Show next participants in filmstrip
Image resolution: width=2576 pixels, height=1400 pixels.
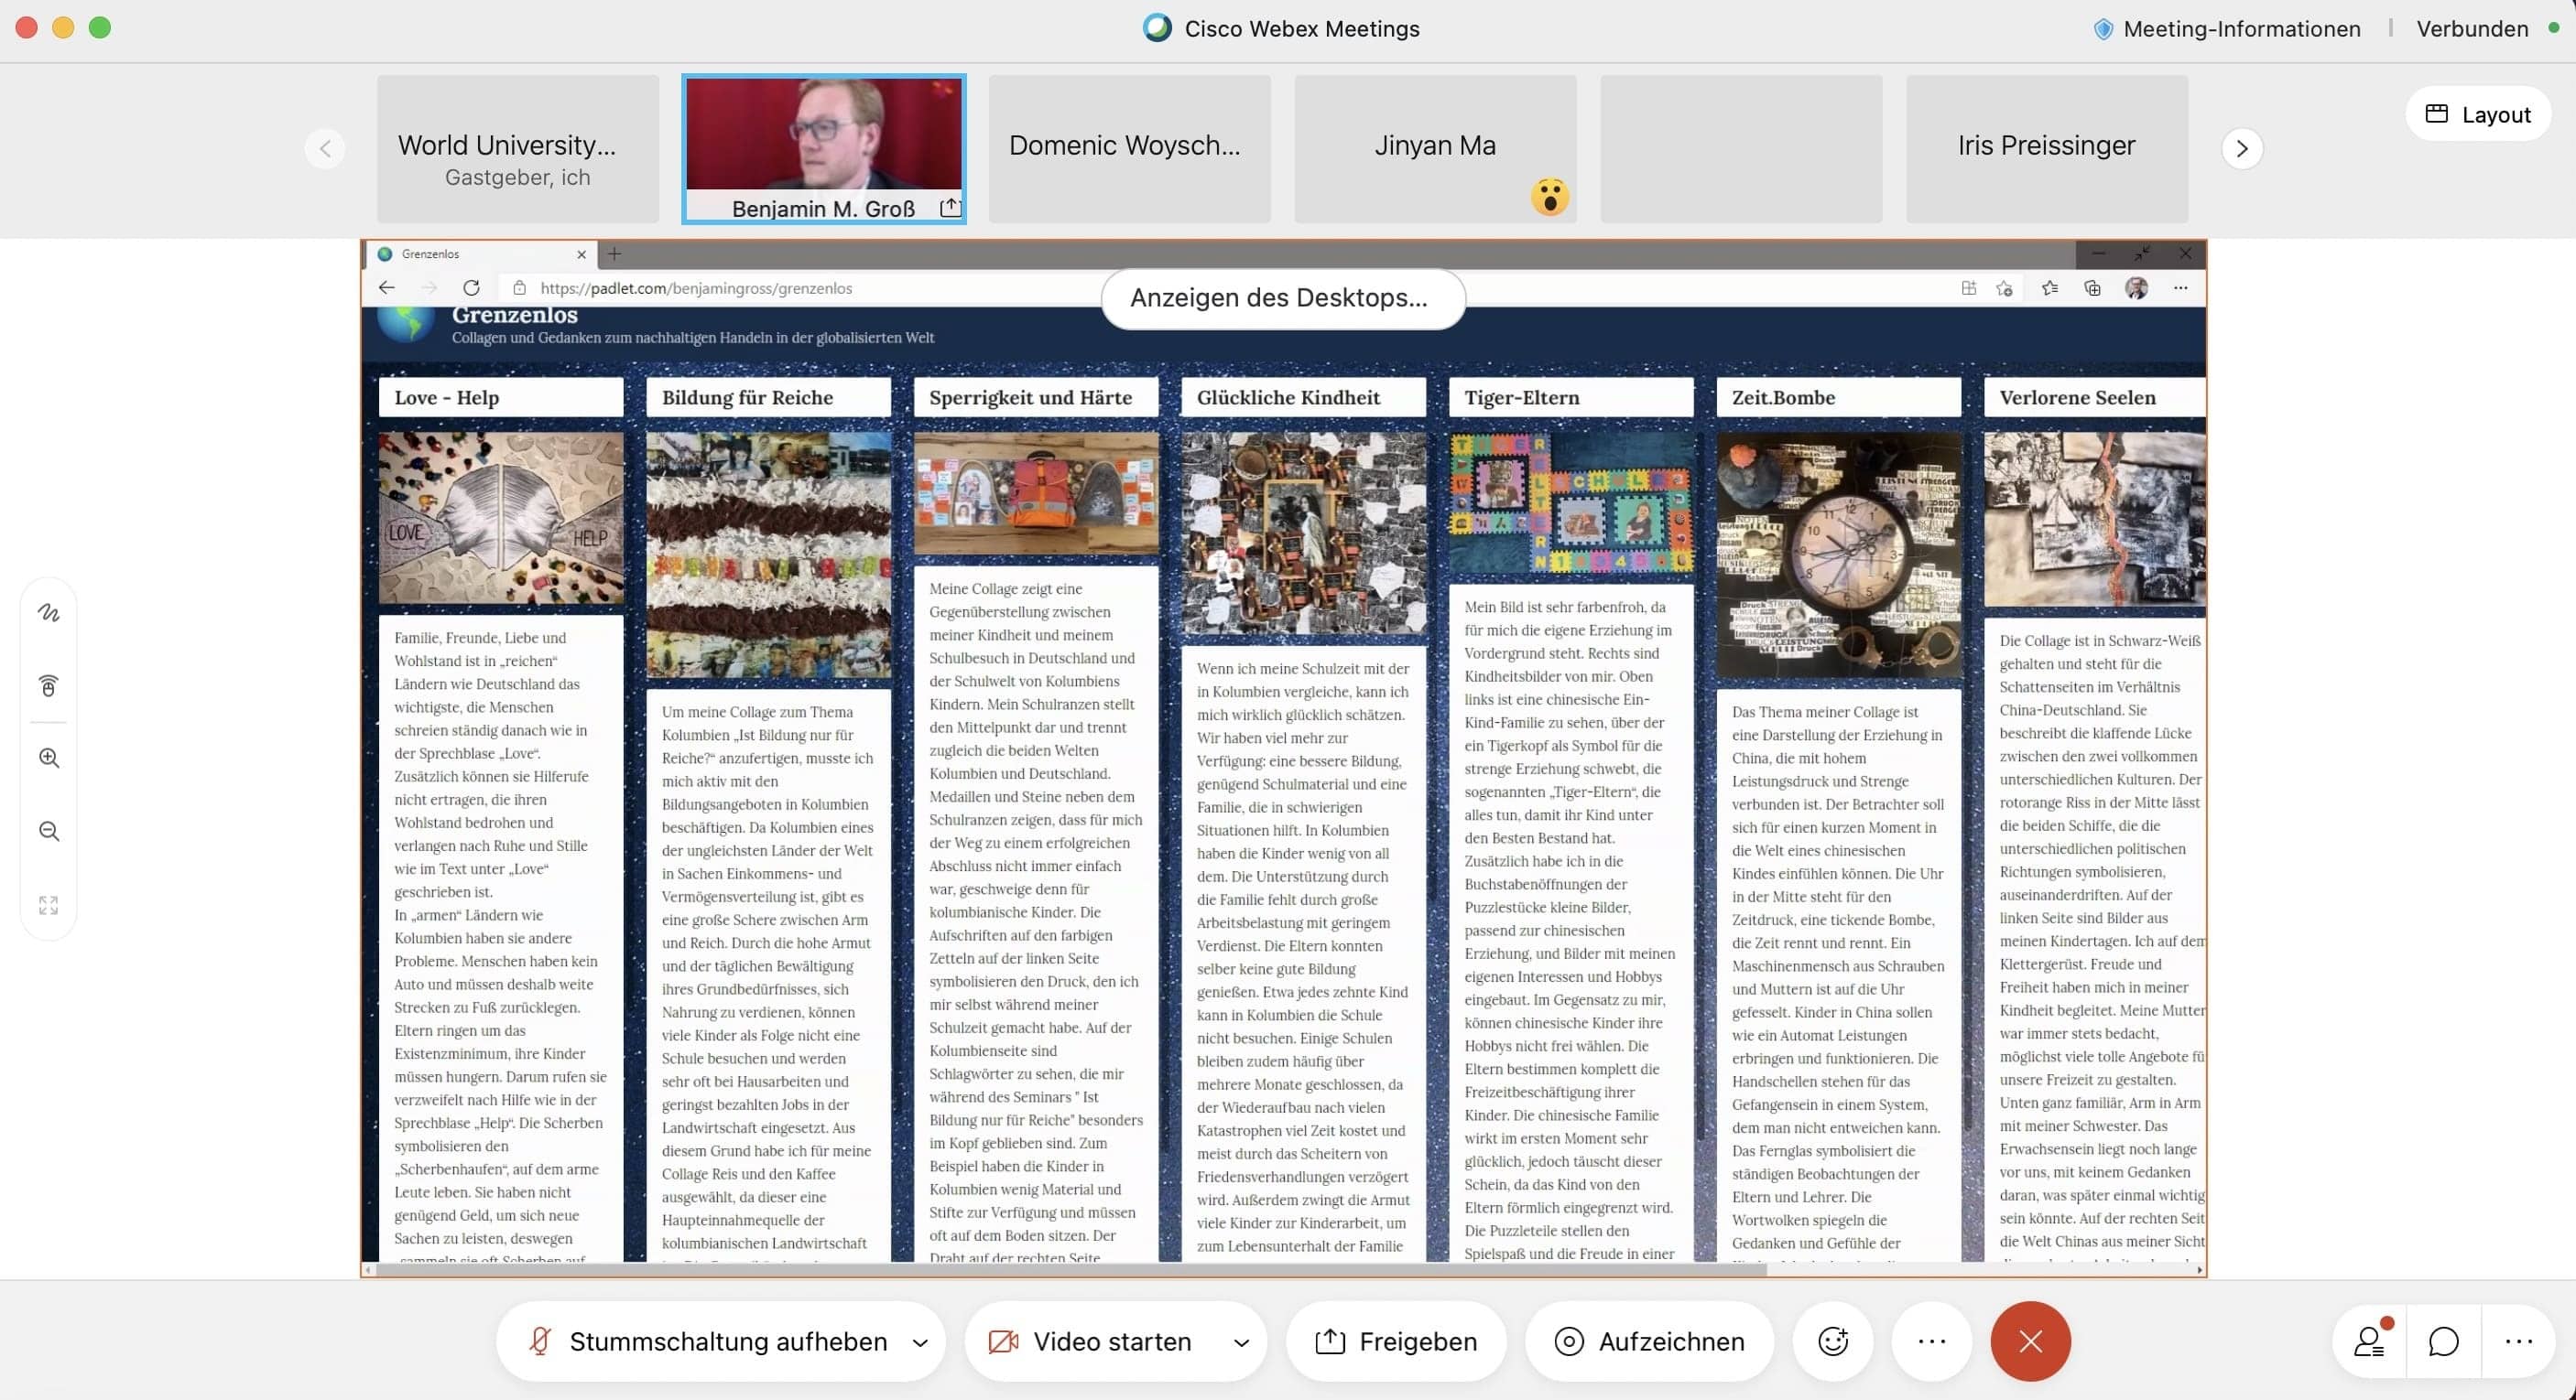[x=2242, y=149]
